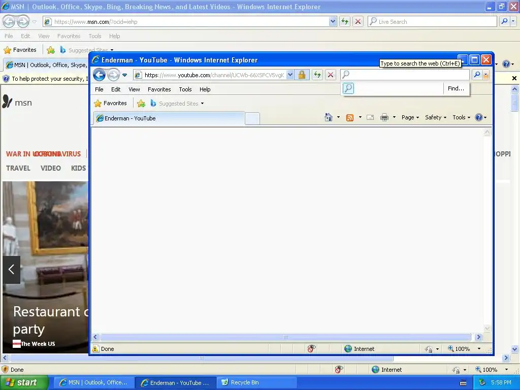
Task: Click the msn logo on MSN page
Action: click(x=17, y=102)
